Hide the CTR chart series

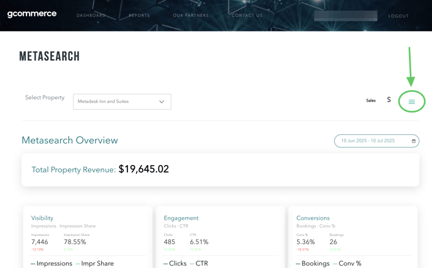coord(201,264)
